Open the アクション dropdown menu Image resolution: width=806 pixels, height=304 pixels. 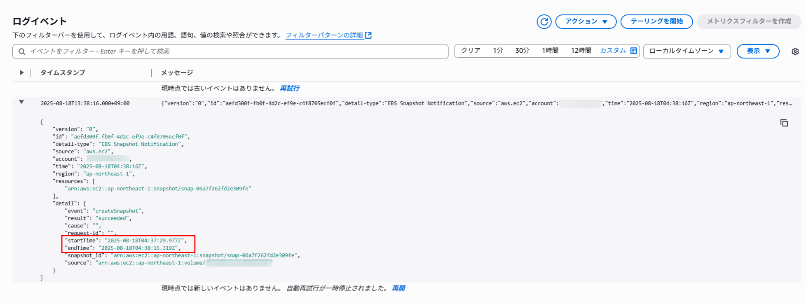tap(586, 21)
